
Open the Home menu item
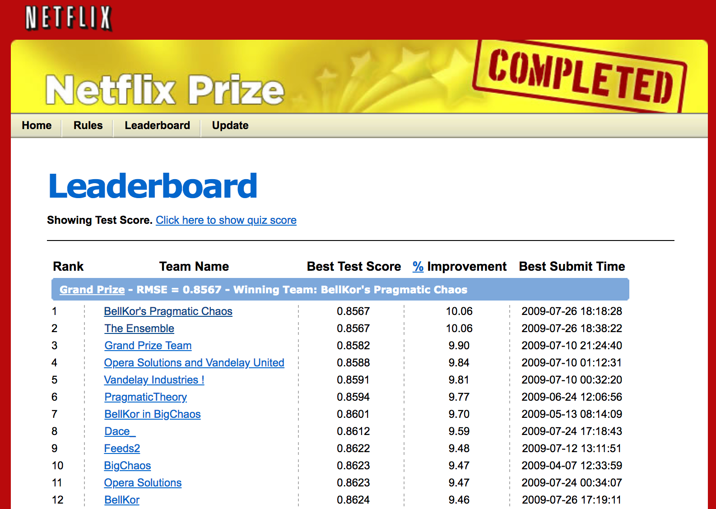(37, 125)
